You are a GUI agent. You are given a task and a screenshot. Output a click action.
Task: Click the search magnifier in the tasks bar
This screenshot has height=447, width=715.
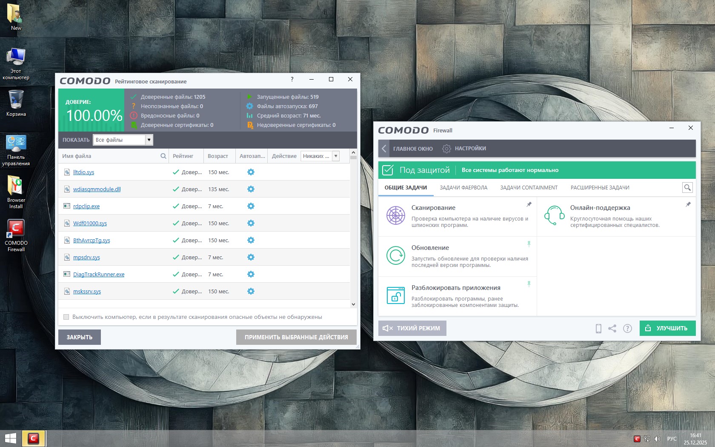click(687, 188)
